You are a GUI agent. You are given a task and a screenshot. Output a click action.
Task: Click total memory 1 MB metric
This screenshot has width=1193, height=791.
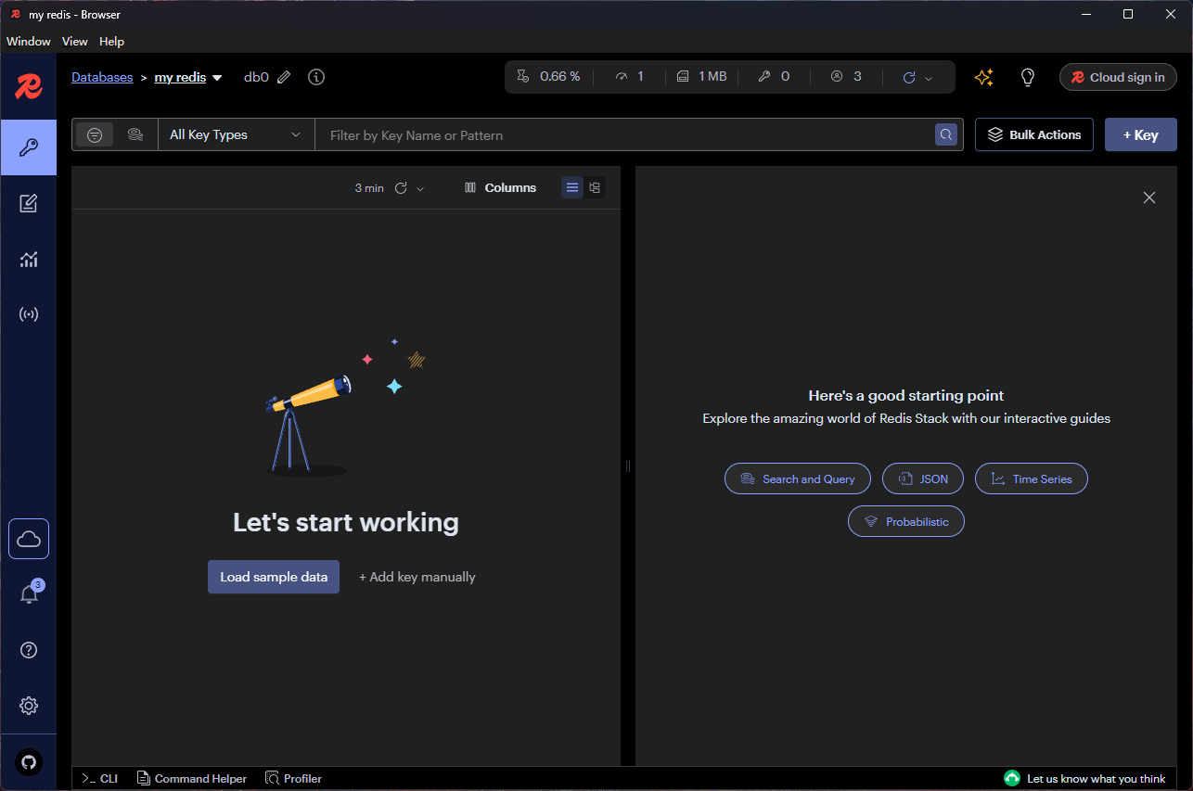[702, 77]
